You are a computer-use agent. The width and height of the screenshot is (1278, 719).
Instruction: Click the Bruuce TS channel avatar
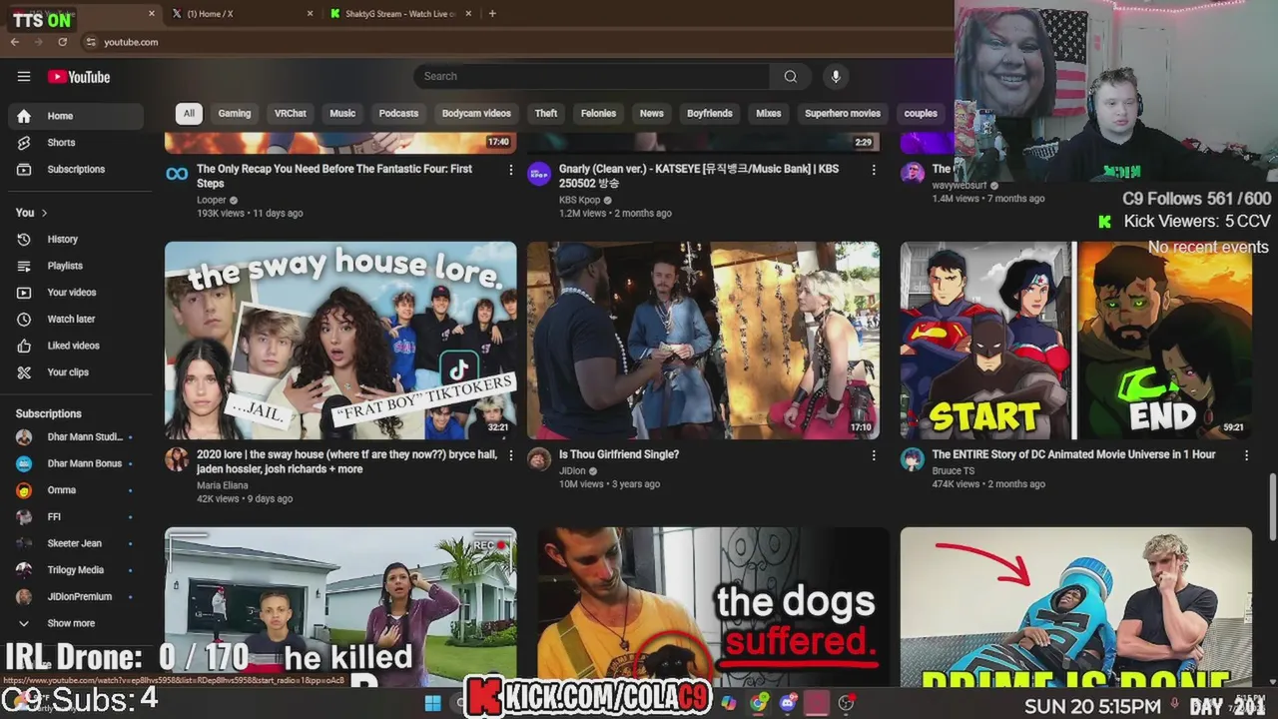[x=913, y=459]
